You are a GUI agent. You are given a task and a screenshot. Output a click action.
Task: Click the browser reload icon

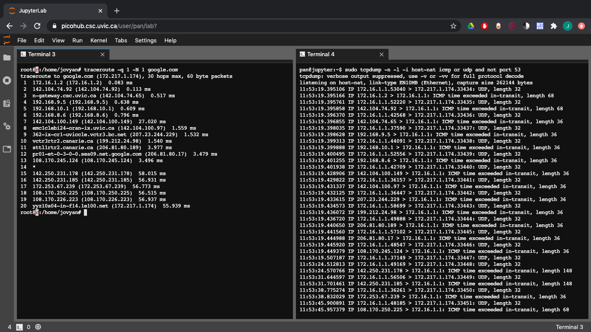click(x=37, y=26)
